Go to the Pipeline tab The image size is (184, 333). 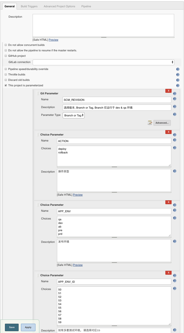pos(86,6)
